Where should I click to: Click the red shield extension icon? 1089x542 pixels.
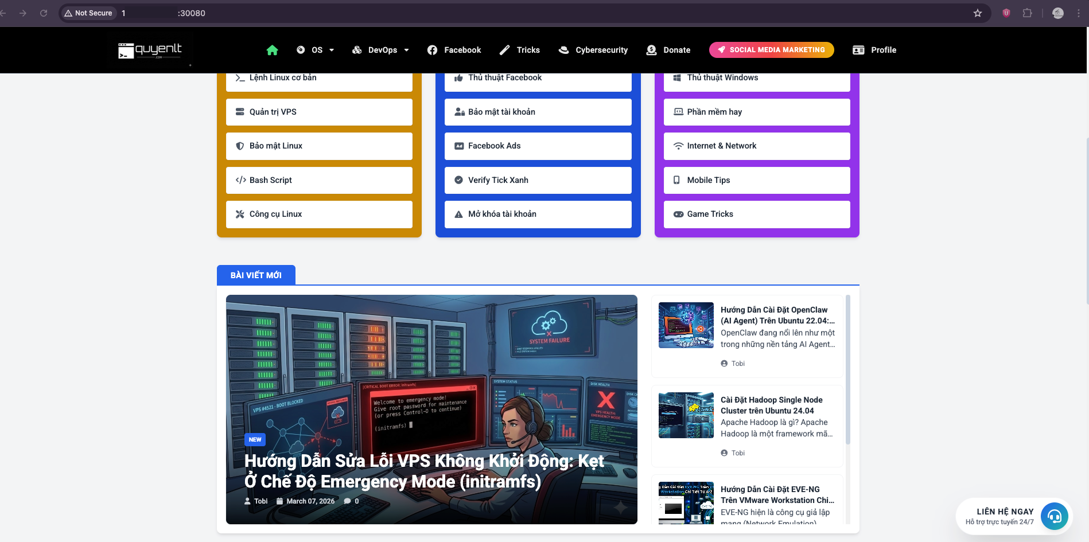(x=1006, y=13)
